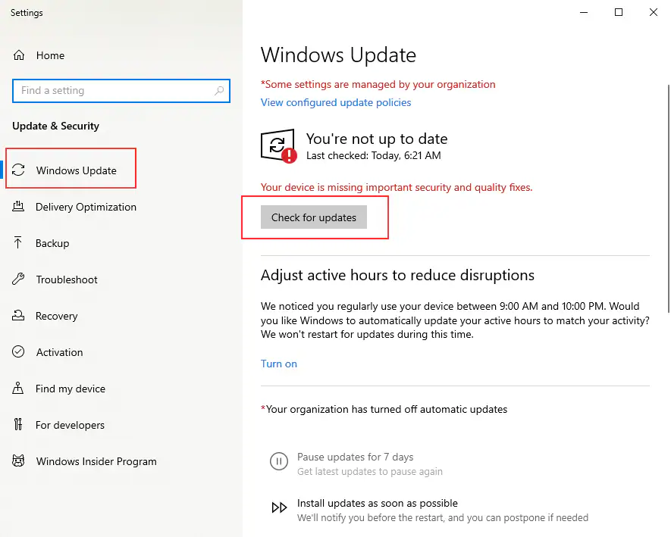Click Turn on link for active hours
This screenshot has width=671, height=537.
[278, 364]
